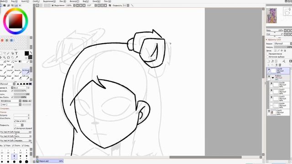Open the Холст menu
Viewport: 292px width, 164px height.
click(x=26, y=1)
